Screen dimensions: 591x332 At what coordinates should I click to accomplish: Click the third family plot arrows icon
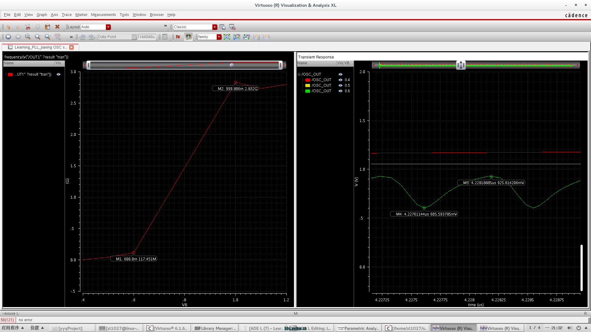pos(247,37)
